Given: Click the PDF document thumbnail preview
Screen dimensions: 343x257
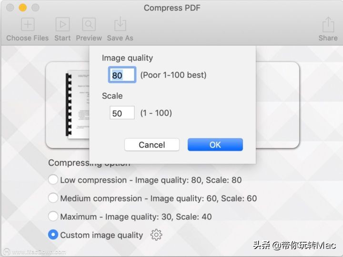Looking at the screenshot, I should [78, 104].
